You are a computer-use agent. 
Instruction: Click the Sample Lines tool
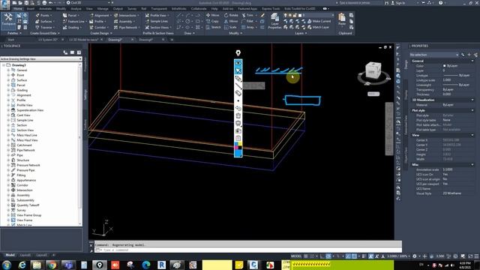157,22
